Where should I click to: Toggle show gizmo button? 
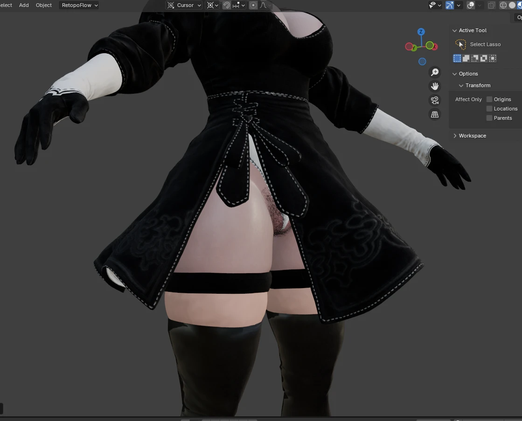[x=449, y=5]
